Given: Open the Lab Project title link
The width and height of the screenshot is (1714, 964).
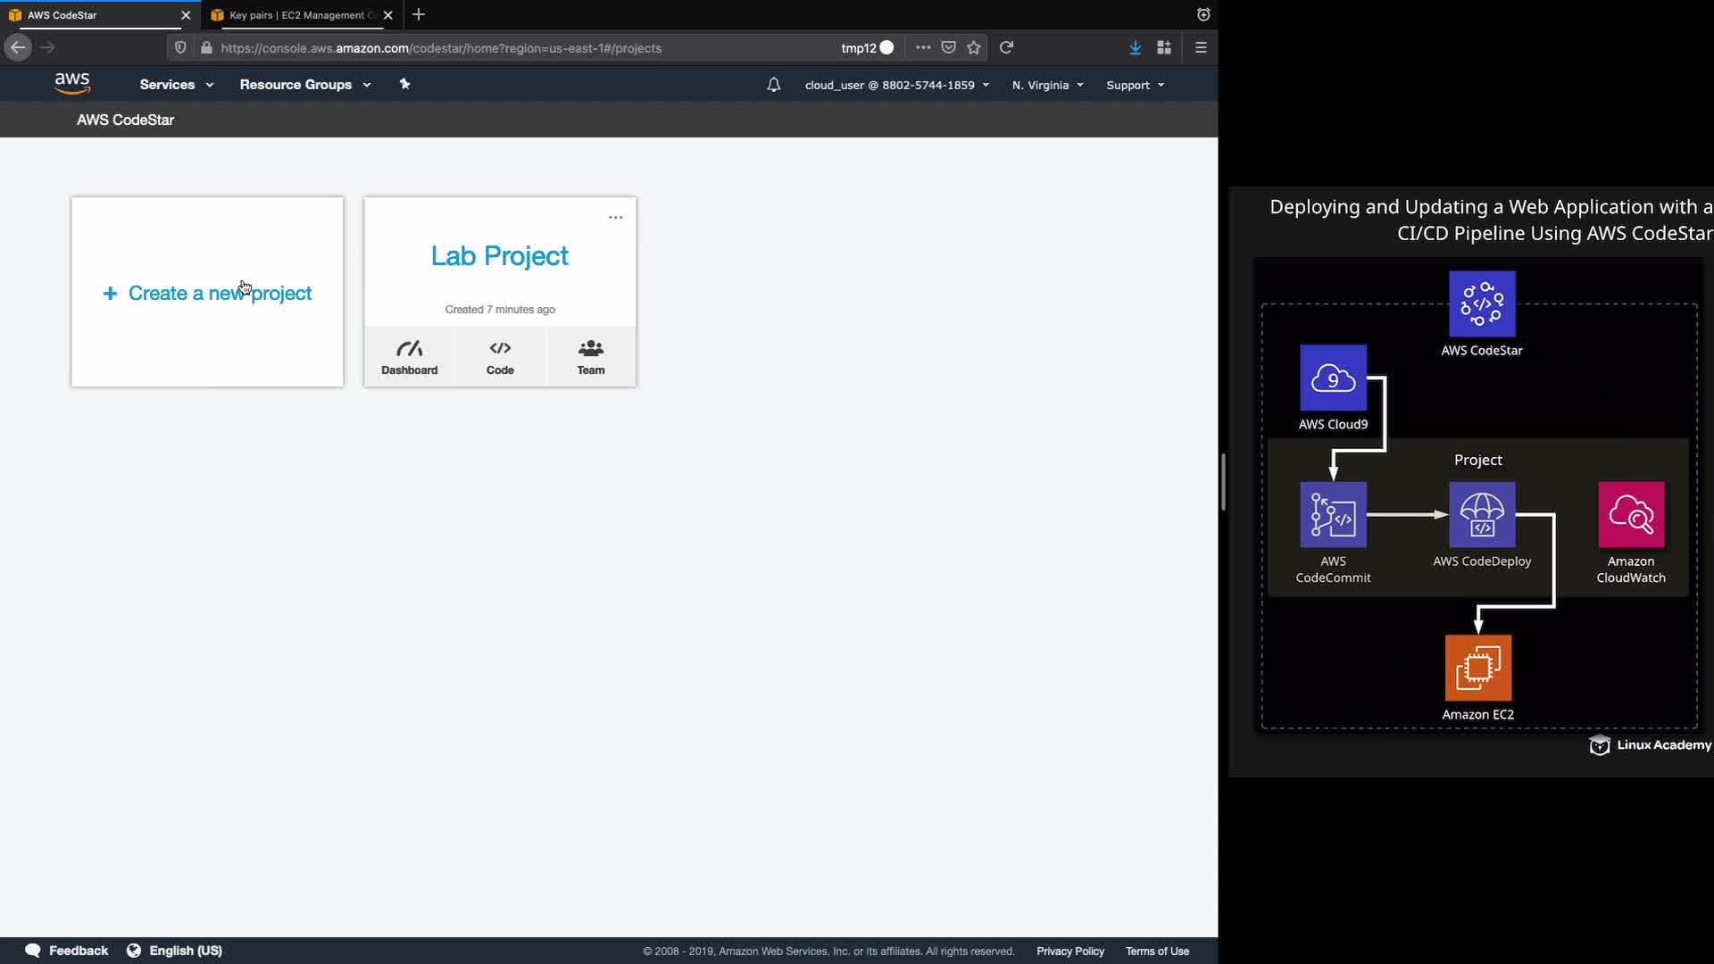Looking at the screenshot, I should [x=499, y=256].
